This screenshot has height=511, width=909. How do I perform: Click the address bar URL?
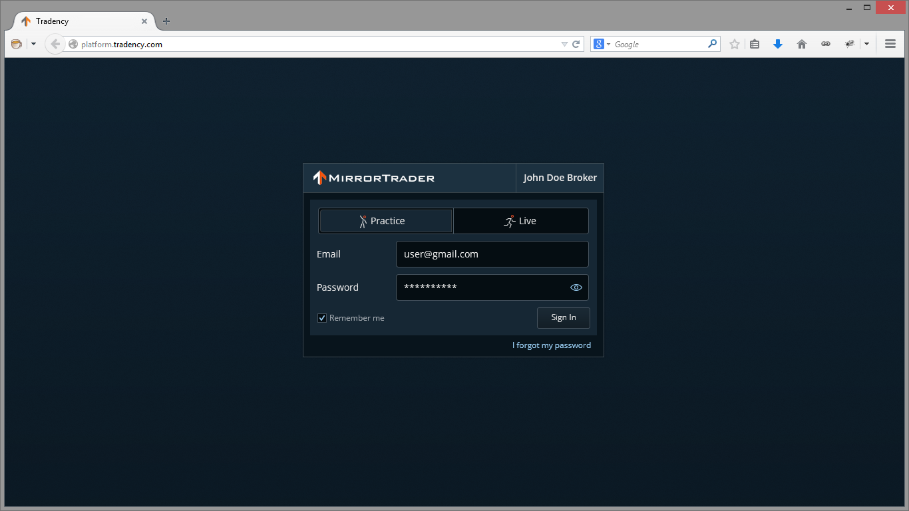(x=122, y=45)
